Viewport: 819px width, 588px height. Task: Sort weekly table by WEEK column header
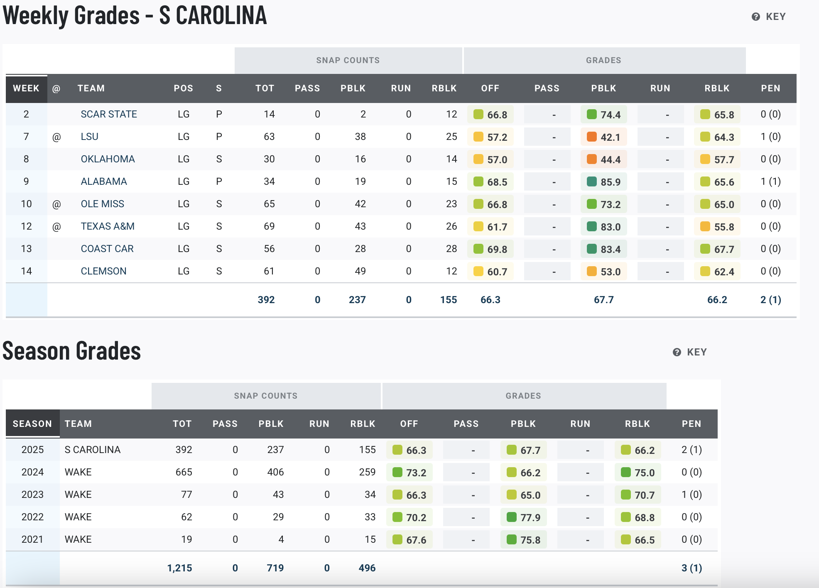pos(26,88)
